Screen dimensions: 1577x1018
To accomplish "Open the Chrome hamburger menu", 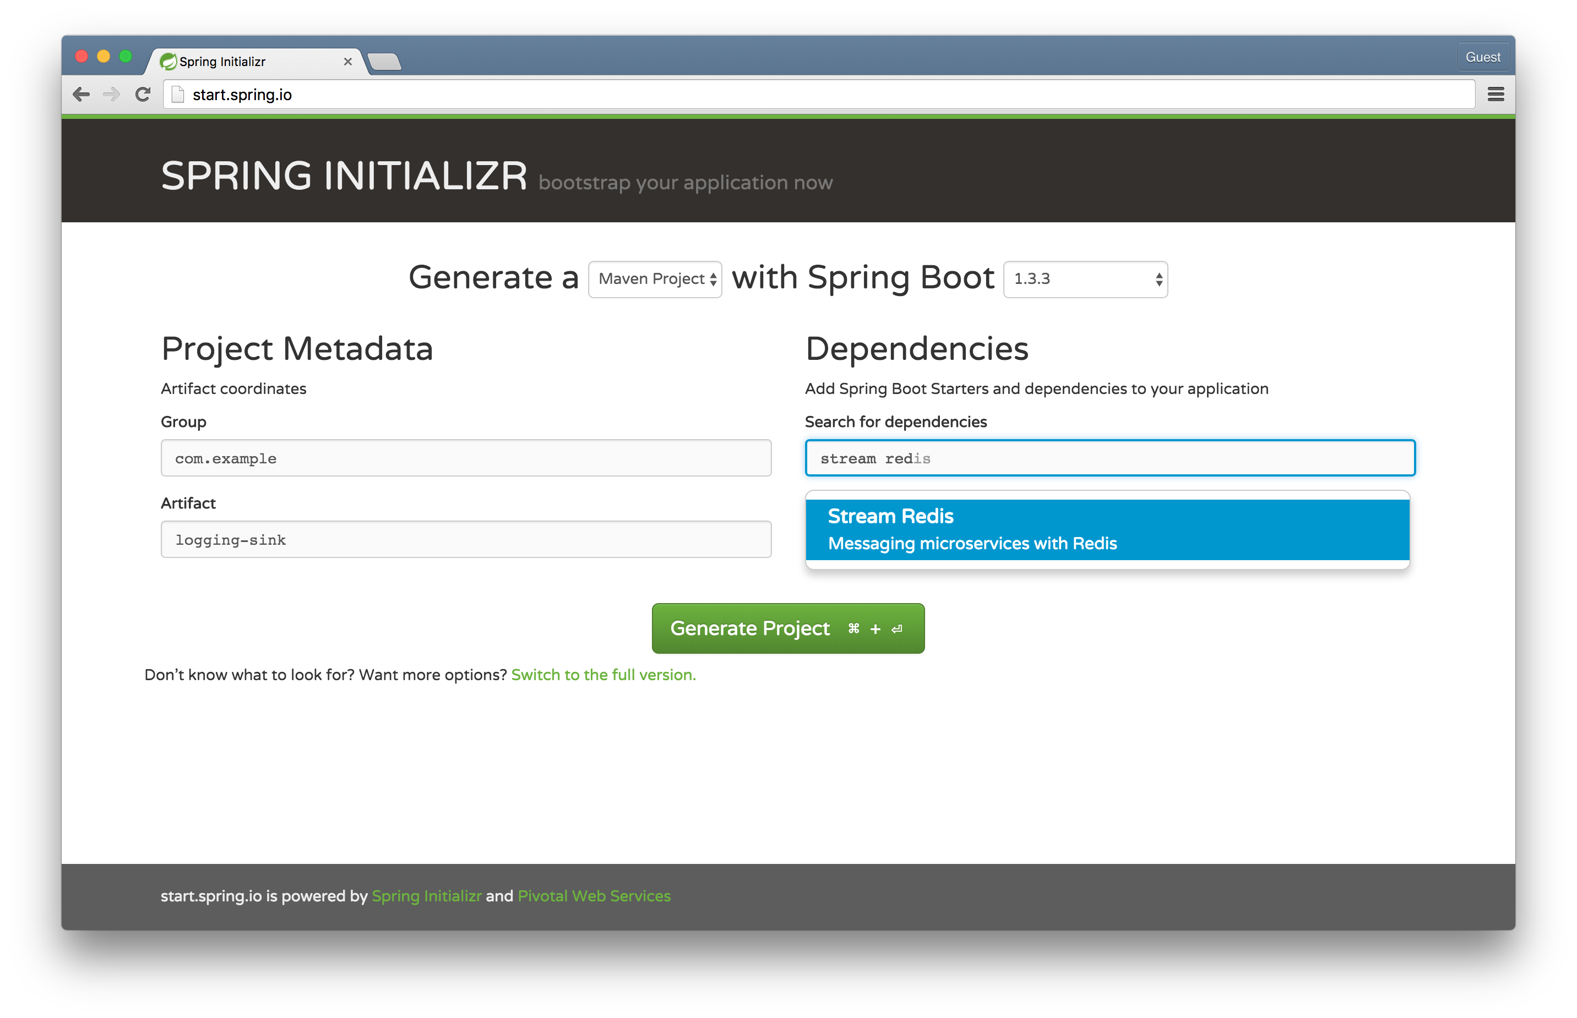I will click(1496, 95).
